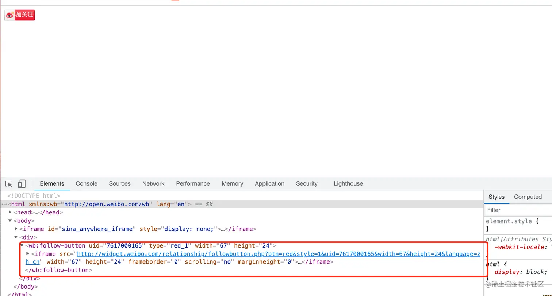Image resolution: width=552 pixels, height=296 pixels.
Task: Switch to the Computed pane tab
Action: [528, 197]
